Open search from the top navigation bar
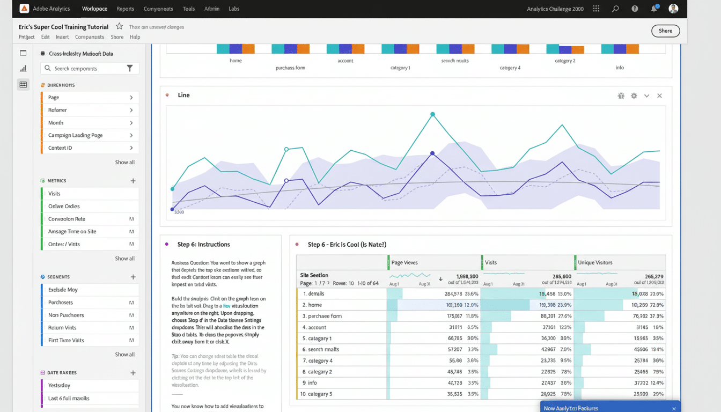Viewport: 721px width, 412px height. 615,9
